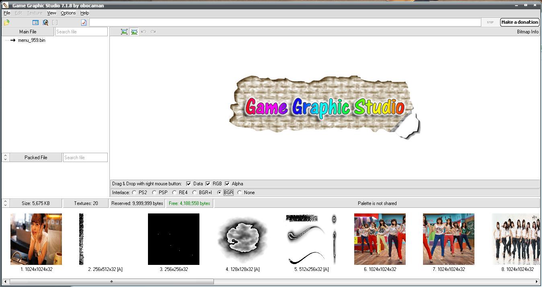The image size is (542, 287).
Task: Click the thumbnail scrollbar left arrow
Action: click(5, 282)
